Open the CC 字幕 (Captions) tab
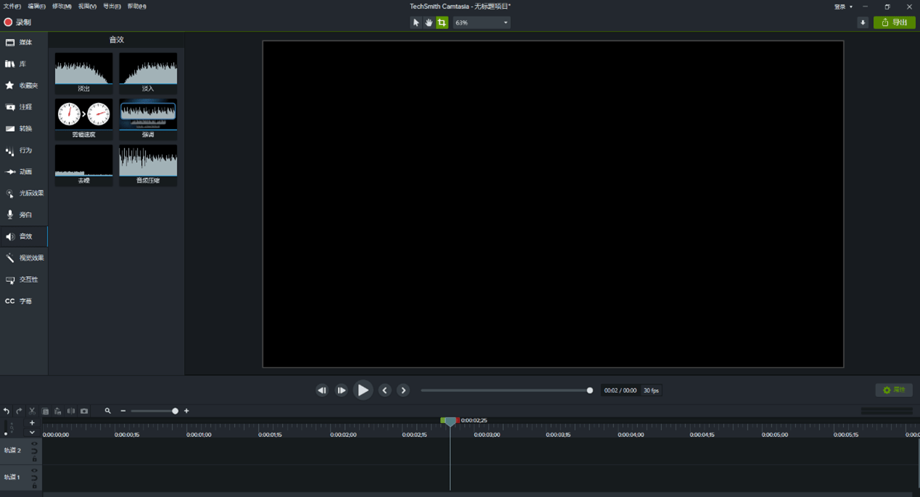Image resolution: width=920 pixels, height=497 pixels. click(24, 301)
